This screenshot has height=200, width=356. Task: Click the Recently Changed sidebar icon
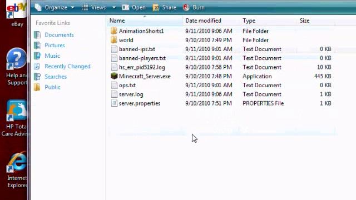tap(37, 66)
